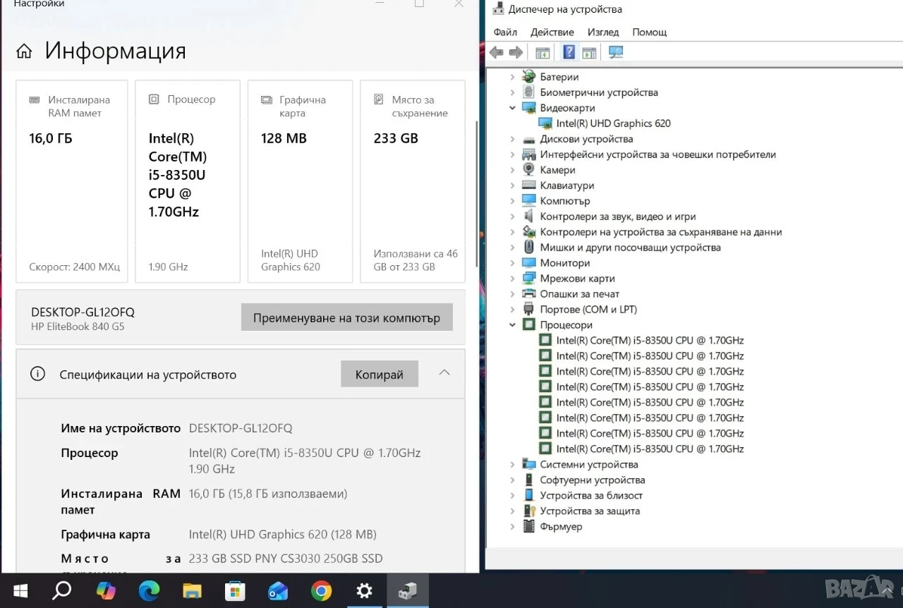Image resolution: width=903 pixels, height=608 pixels.
Task: Select the Биометрични устройства fingerprint icon
Action: pos(529,92)
